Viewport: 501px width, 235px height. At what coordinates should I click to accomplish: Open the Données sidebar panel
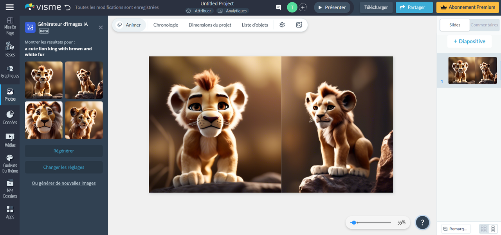[x=10, y=117]
